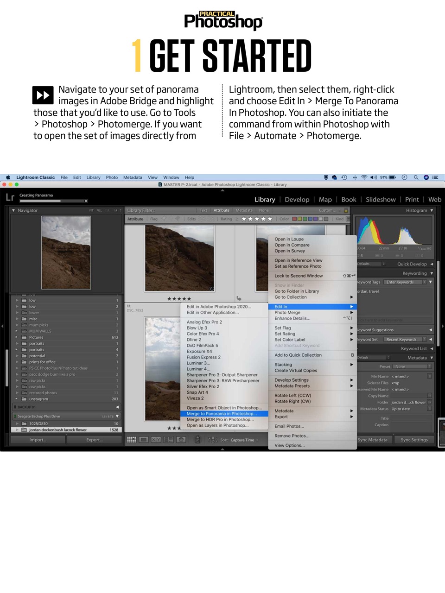The height and width of the screenshot is (593, 445).
Task: Enable the green color label filter
Action: tap(304, 218)
